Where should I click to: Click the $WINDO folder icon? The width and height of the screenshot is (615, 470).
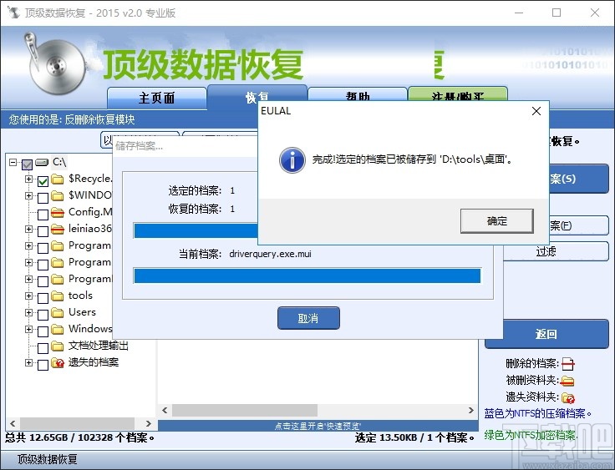tap(58, 195)
